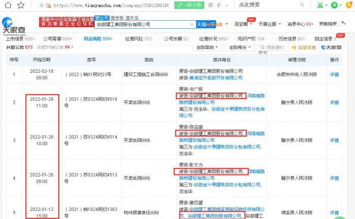
Task: Bookmark this page with the star icon
Action: [x=21, y=5]
